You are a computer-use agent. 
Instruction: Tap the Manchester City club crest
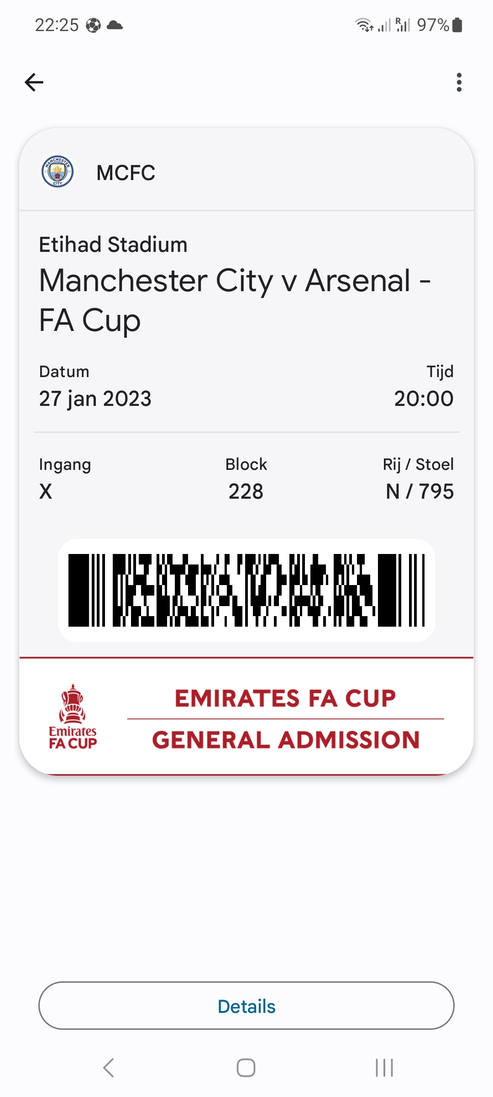[58, 172]
